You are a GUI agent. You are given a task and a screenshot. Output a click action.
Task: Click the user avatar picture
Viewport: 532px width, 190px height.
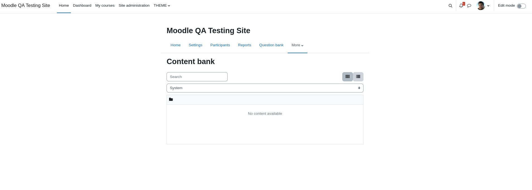(481, 6)
